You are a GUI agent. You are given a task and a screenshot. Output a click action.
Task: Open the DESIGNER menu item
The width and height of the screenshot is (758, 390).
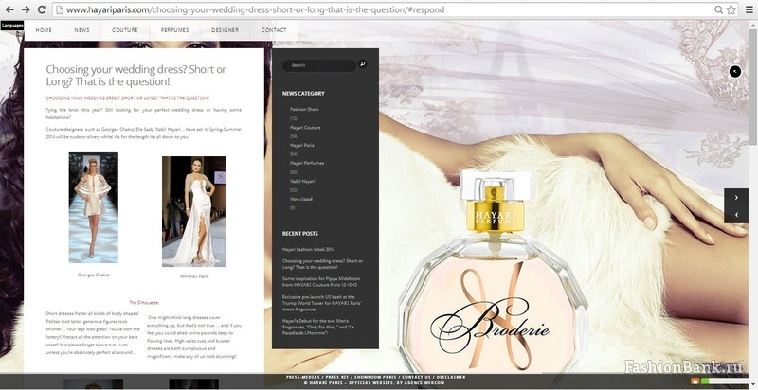point(225,30)
